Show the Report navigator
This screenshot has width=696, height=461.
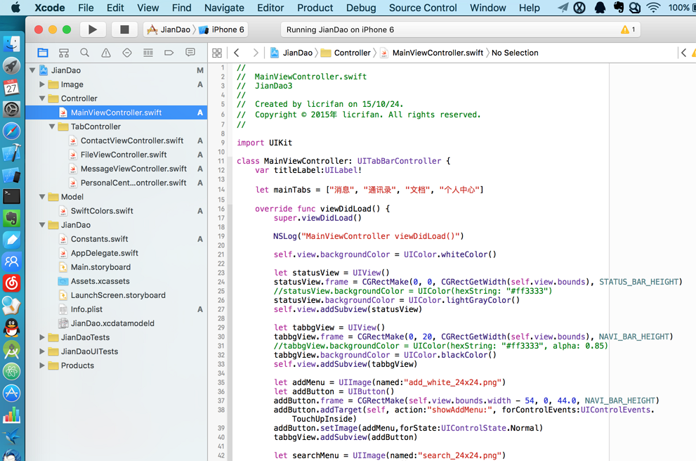point(190,53)
